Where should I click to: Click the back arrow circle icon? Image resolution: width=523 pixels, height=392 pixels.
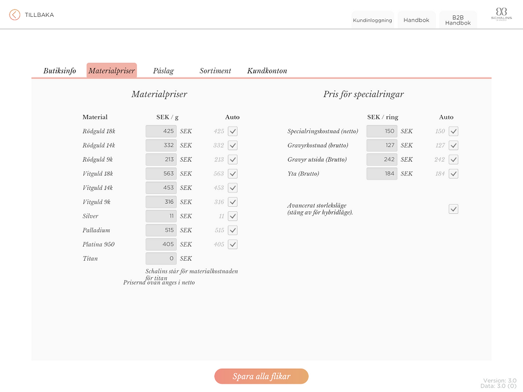pyautogui.click(x=15, y=15)
